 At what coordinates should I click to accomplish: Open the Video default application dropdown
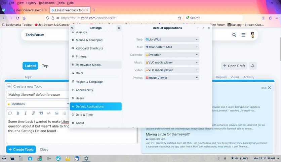(x=172, y=70)
